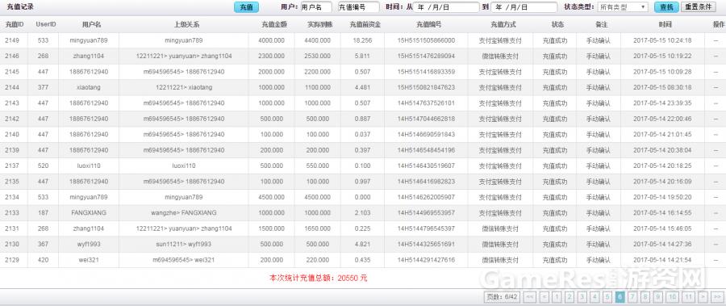The width and height of the screenshot is (726, 306).
Task: Click the 页数: 6/42 page indicator
Action: [502, 297]
